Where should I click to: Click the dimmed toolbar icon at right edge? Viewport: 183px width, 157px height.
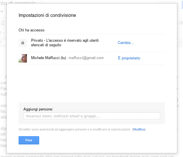[x=180, y=23]
